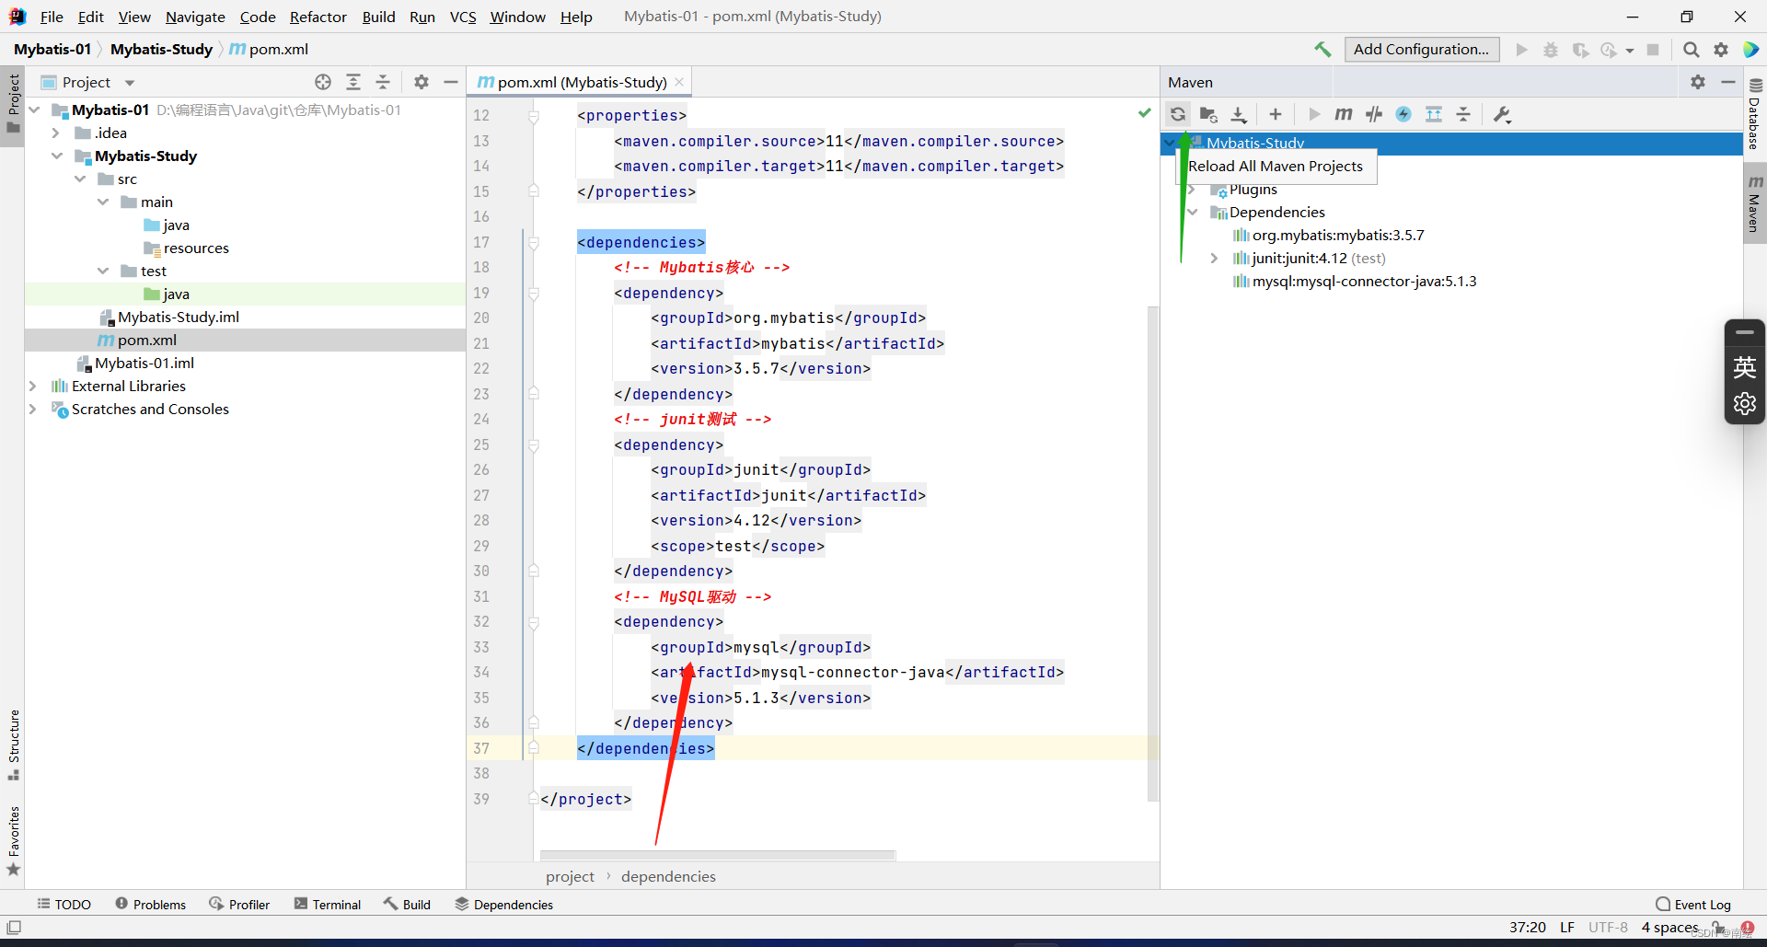Image resolution: width=1767 pixels, height=947 pixels.
Task: Click Generate Sources and Update Folders icon
Action: (x=1208, y=114)
